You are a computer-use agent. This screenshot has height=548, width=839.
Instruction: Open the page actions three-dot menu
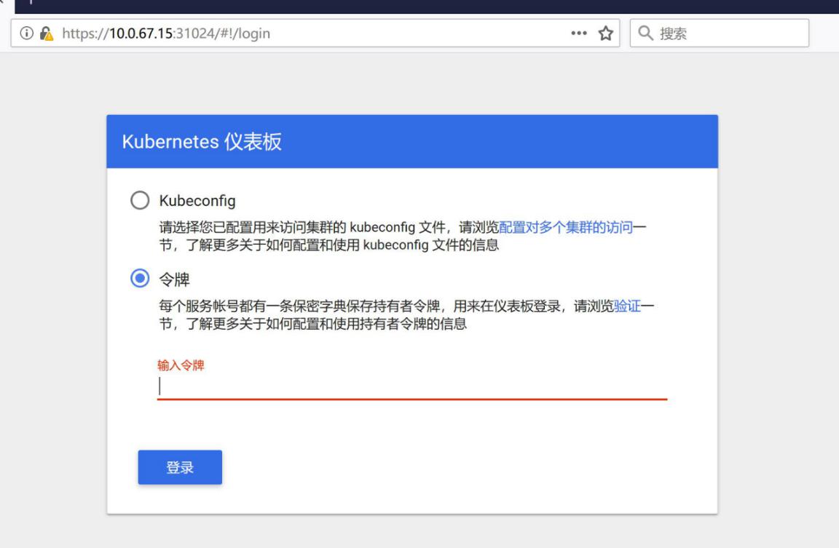pyautogui.click(x=579, y=33)
